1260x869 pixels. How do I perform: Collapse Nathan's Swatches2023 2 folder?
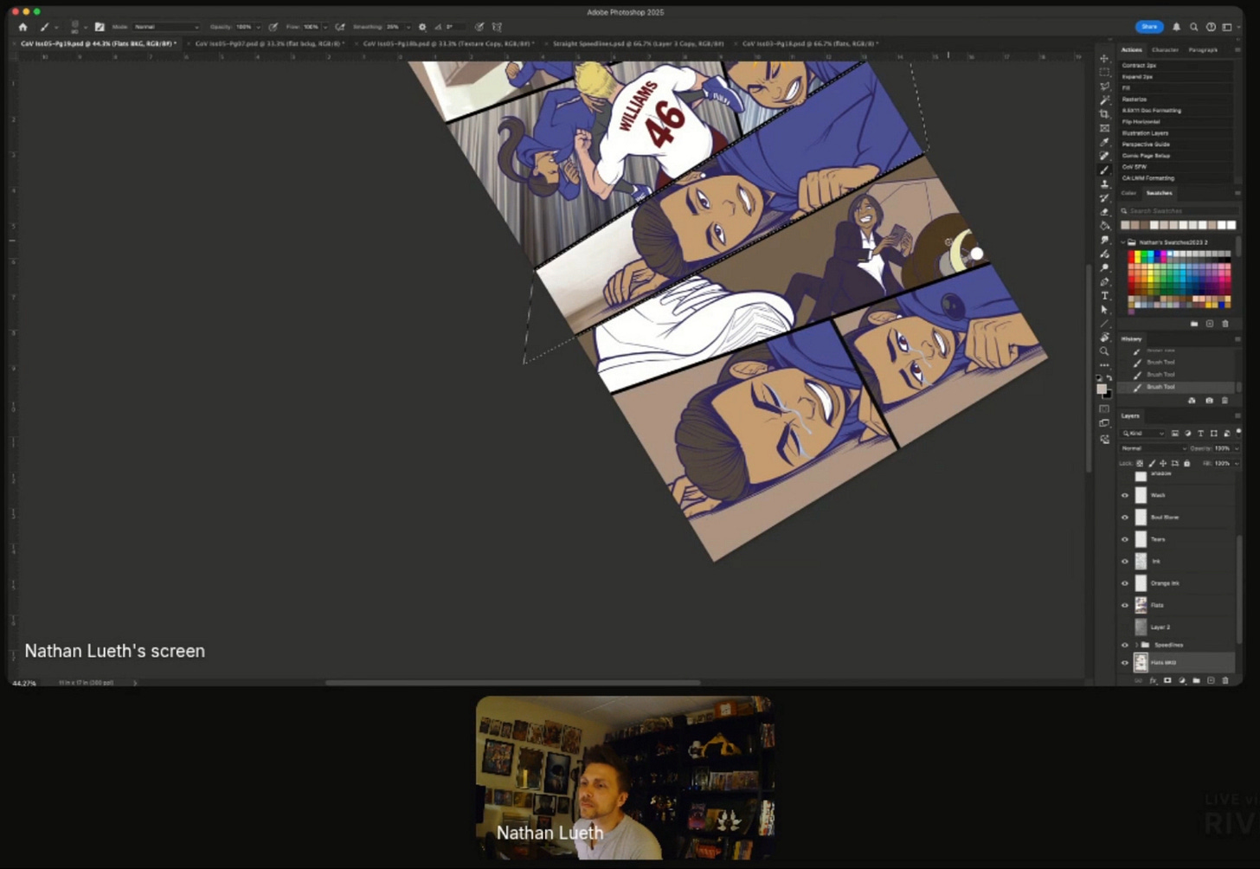point(1122,242)
